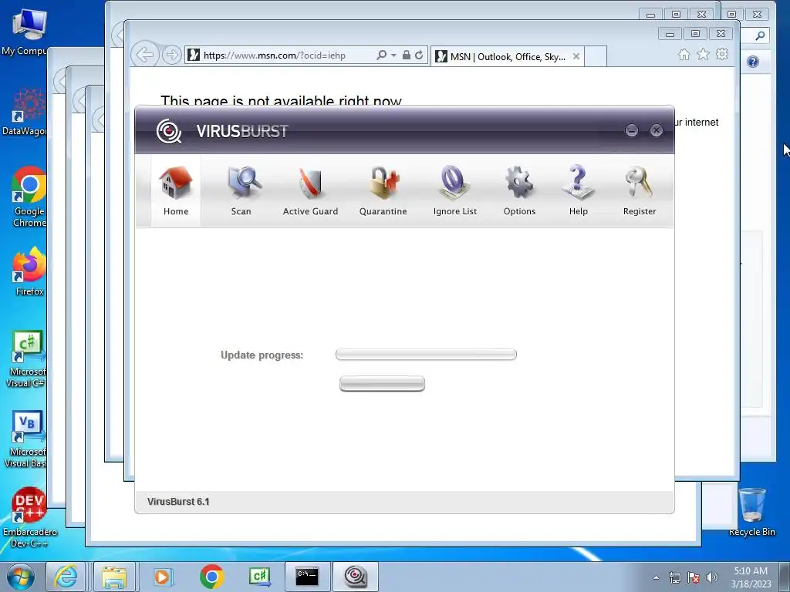The height and width of the screenshot is (592, 790).
Task: Expand the address bar dropdown arrow
Action: 393,55
